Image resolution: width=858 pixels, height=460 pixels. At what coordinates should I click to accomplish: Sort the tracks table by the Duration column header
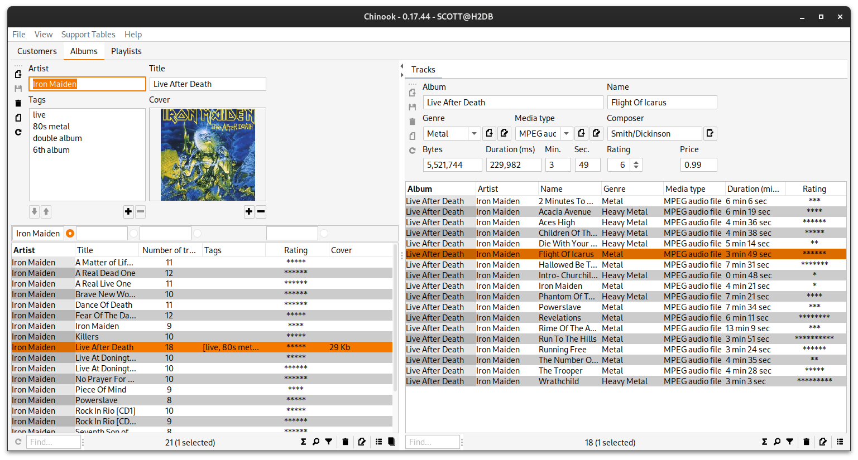754,189
